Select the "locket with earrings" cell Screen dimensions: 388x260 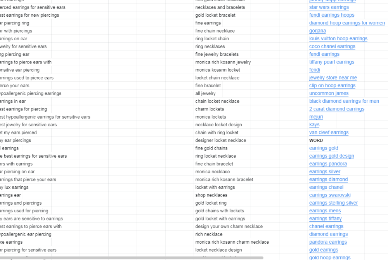point(215,187)
